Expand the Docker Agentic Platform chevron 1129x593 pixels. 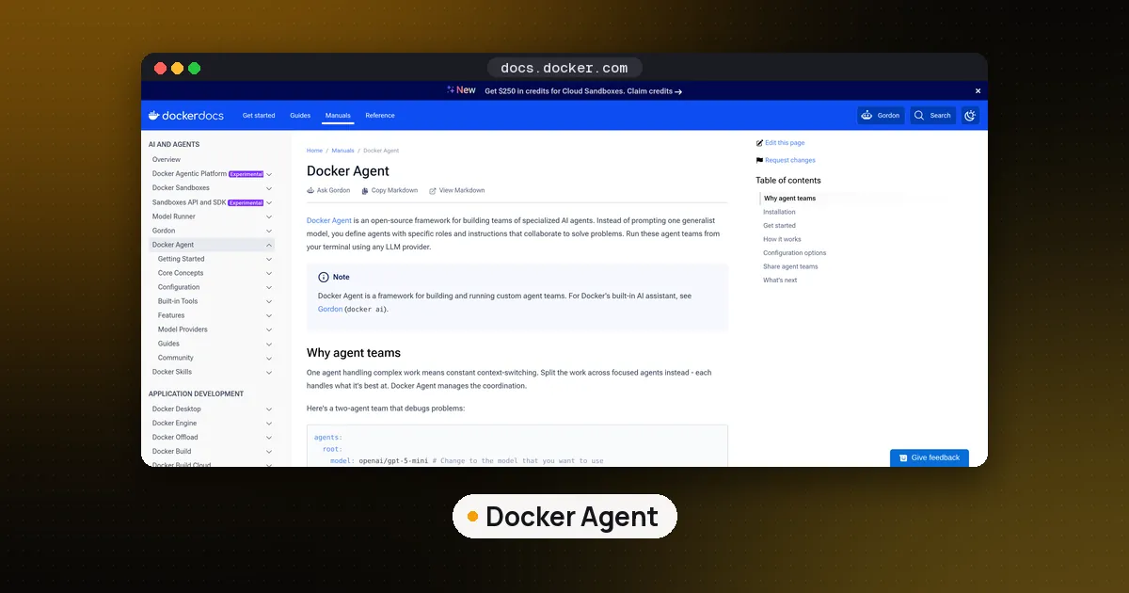pos(269,174)
